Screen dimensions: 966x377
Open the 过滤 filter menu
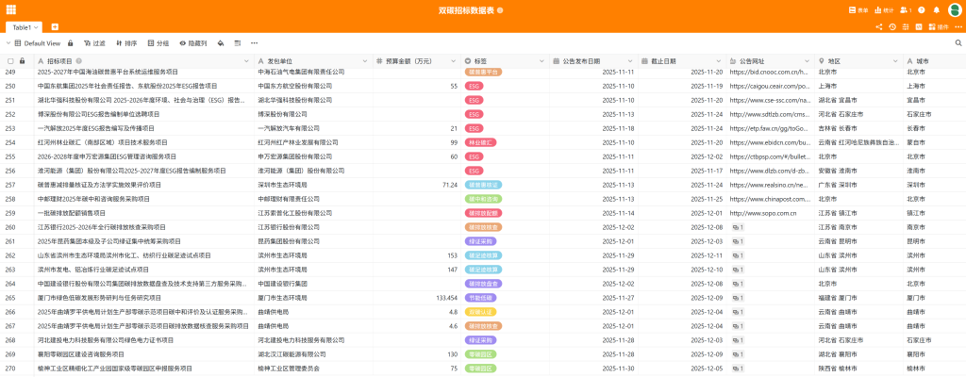[x=93, y=43]
